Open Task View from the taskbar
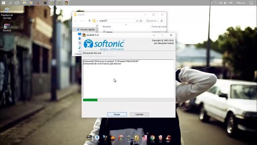Viewport: 257px width, 145px height. [x=17, y=3]
